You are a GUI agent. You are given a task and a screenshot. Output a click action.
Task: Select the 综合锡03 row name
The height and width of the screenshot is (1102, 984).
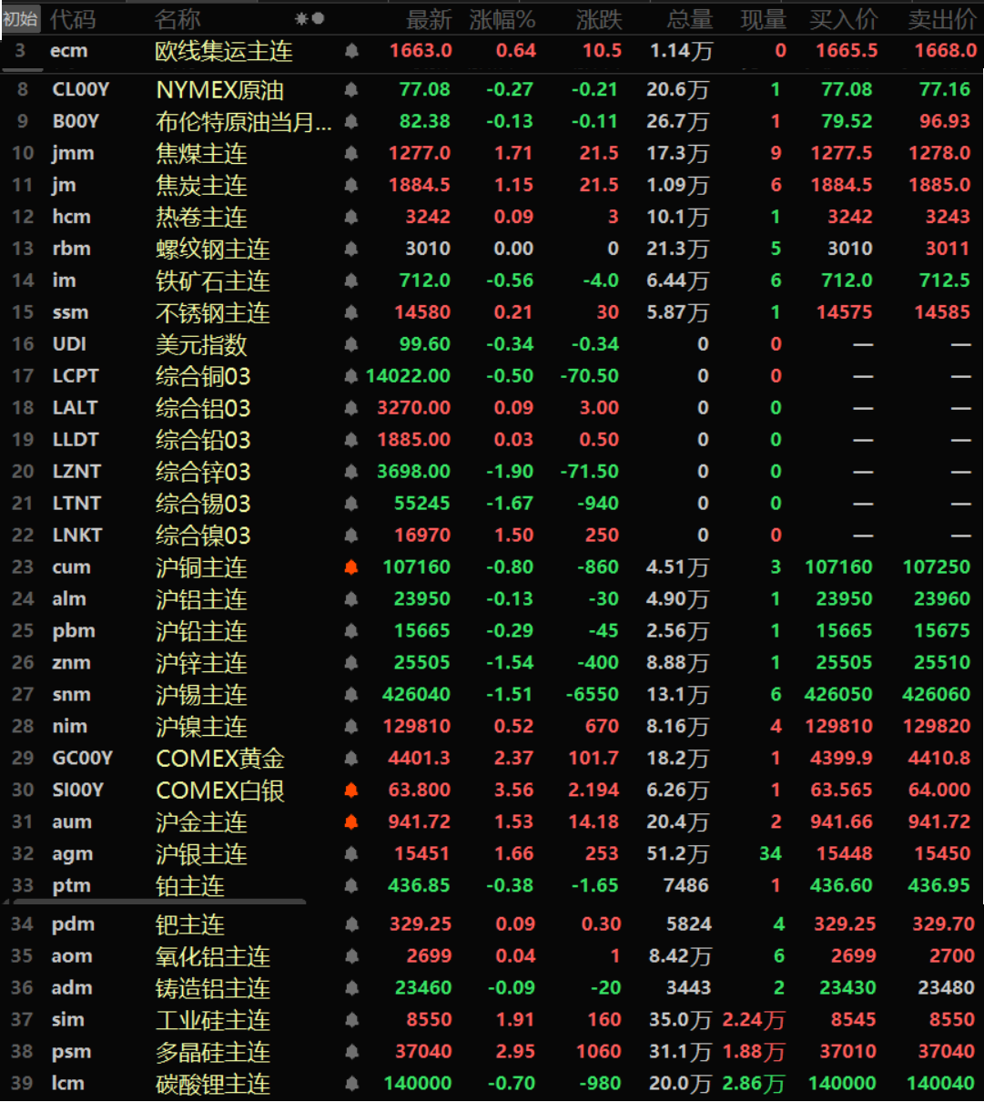(203, 505)
